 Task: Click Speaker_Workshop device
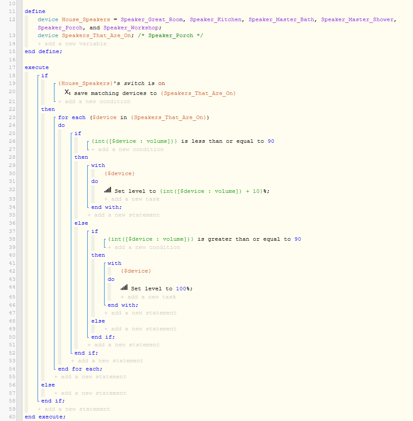pyautogui.click(x=131, y=28)
